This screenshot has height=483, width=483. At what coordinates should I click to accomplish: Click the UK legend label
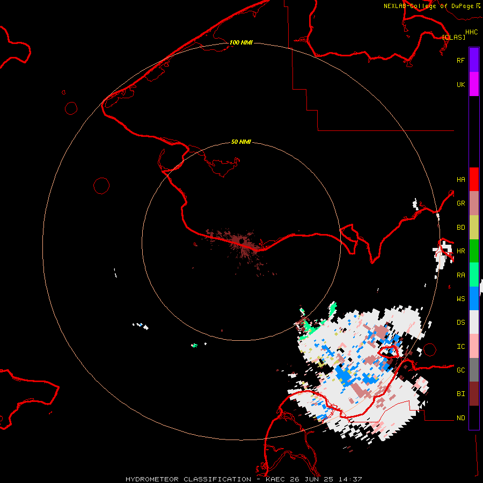(460, 84)
